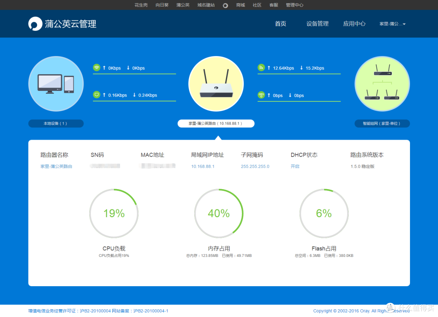Click the Wi-Fi upload 0Kbps value
This screenshot has height=317, width=438.
coord(114,68)
